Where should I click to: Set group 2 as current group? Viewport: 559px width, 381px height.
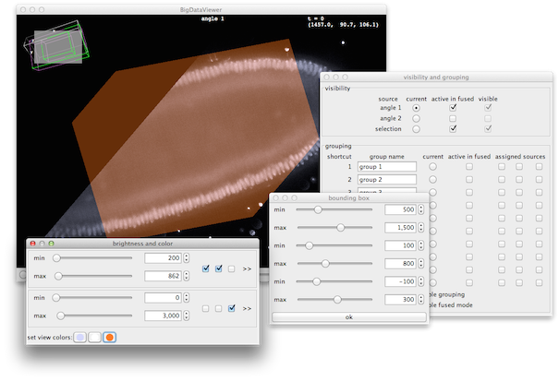pyautogui.click(x=432, y=180)
